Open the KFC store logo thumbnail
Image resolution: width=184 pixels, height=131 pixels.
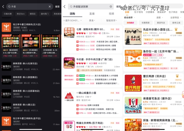133,105
